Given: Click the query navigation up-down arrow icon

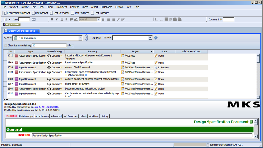Looking at the screenshot, I should 87,38.
